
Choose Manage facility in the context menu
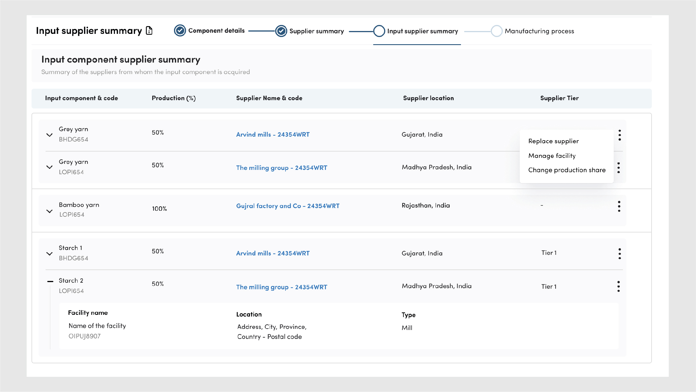(x=552, y=156)
